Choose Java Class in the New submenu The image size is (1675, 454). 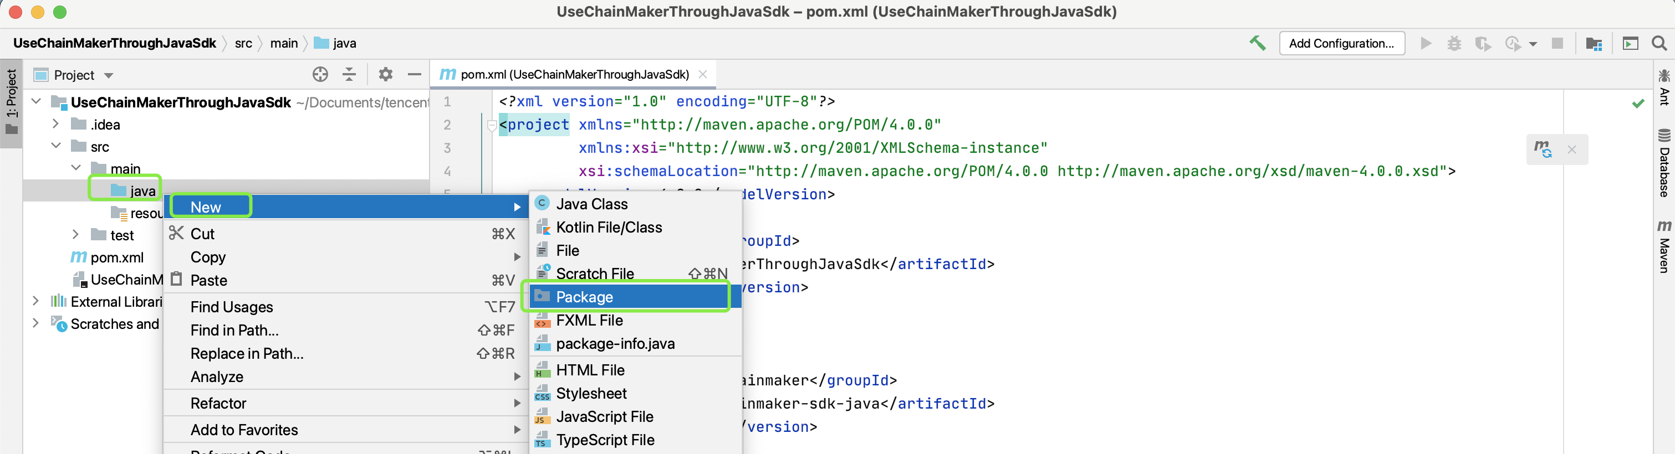tap(591, 204)
